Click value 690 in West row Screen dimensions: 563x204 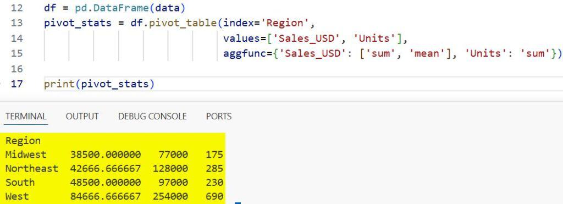214,196
